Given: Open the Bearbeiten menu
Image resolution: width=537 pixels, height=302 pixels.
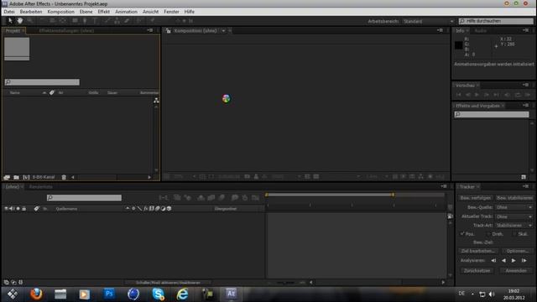Looking at the screenshot, I should click(x=31, y=12).
